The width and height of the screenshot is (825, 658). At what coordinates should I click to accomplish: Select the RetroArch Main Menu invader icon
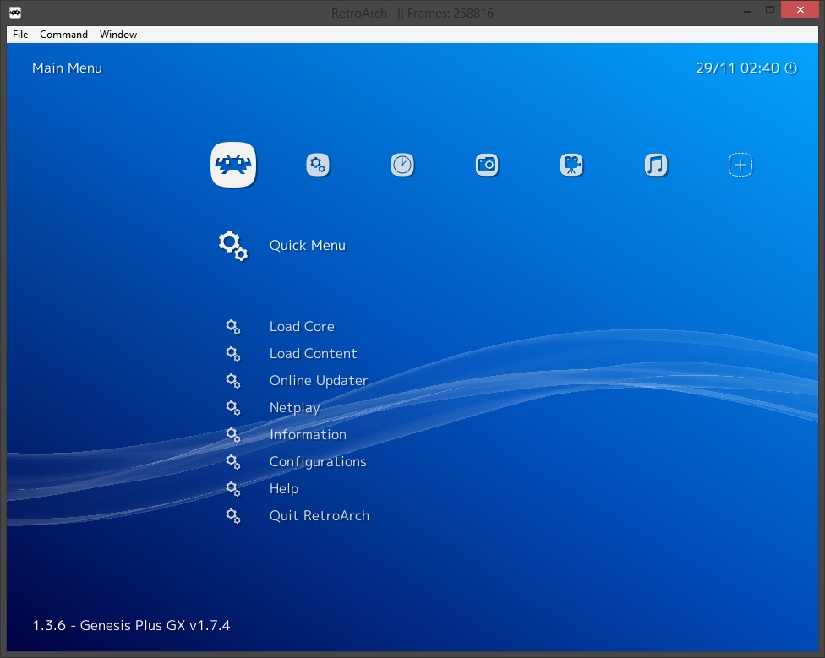[233, 165]
